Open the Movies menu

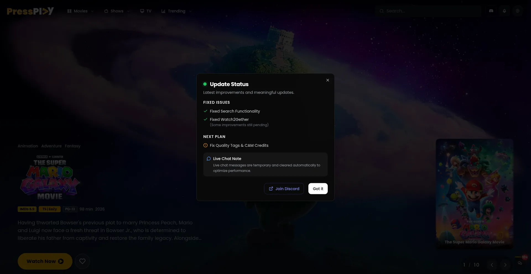80,11
